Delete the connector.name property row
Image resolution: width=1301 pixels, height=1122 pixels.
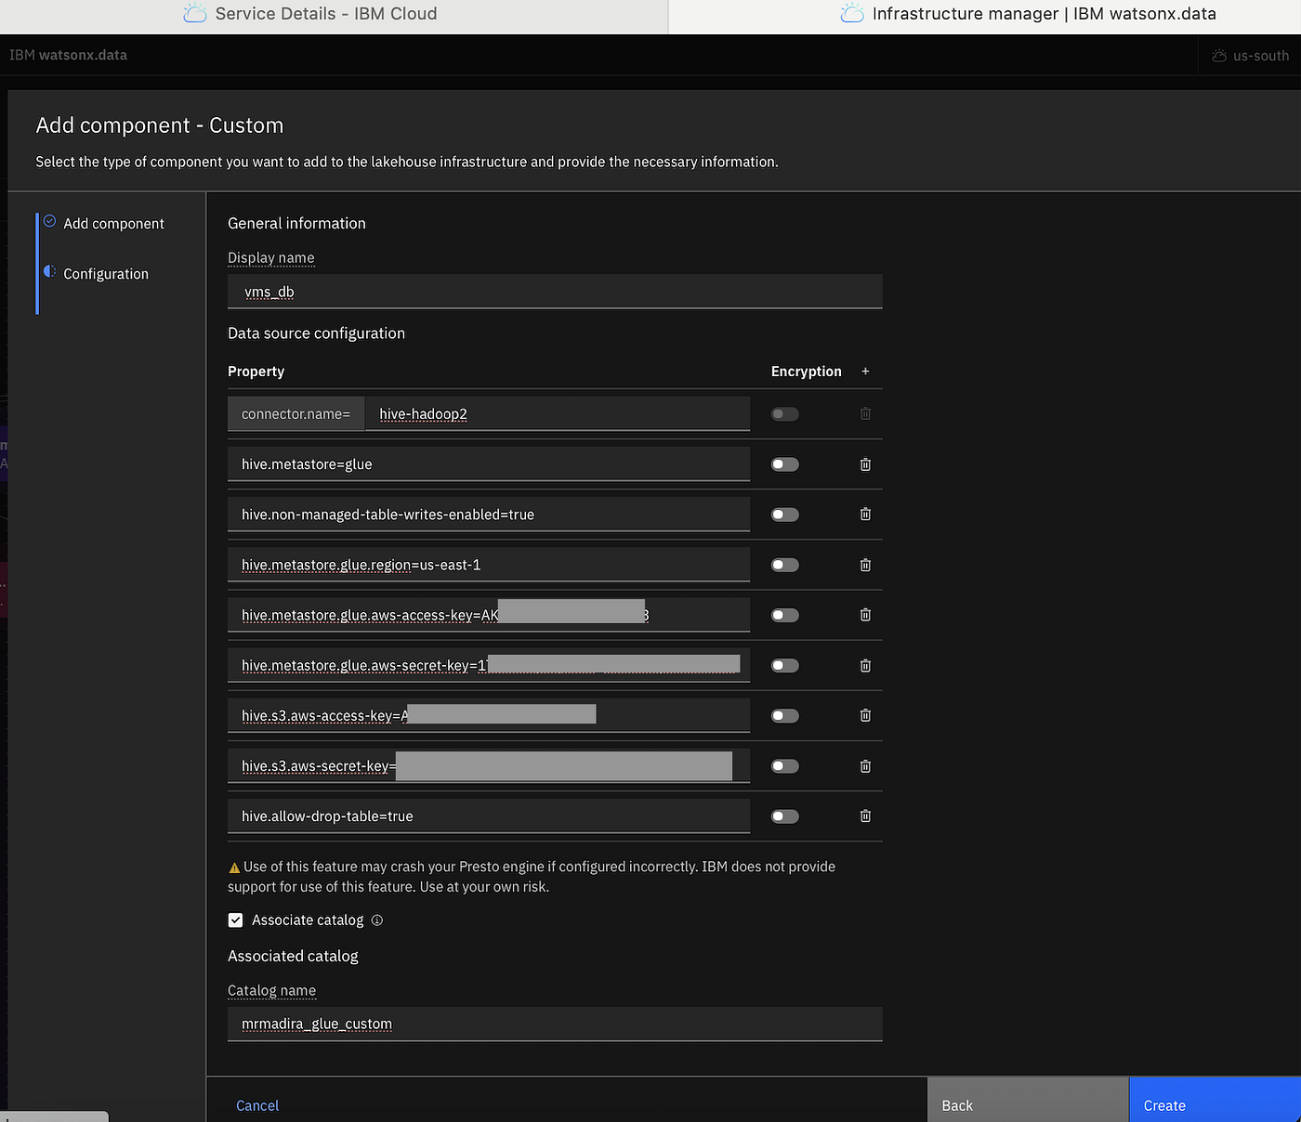click(865, 414)
